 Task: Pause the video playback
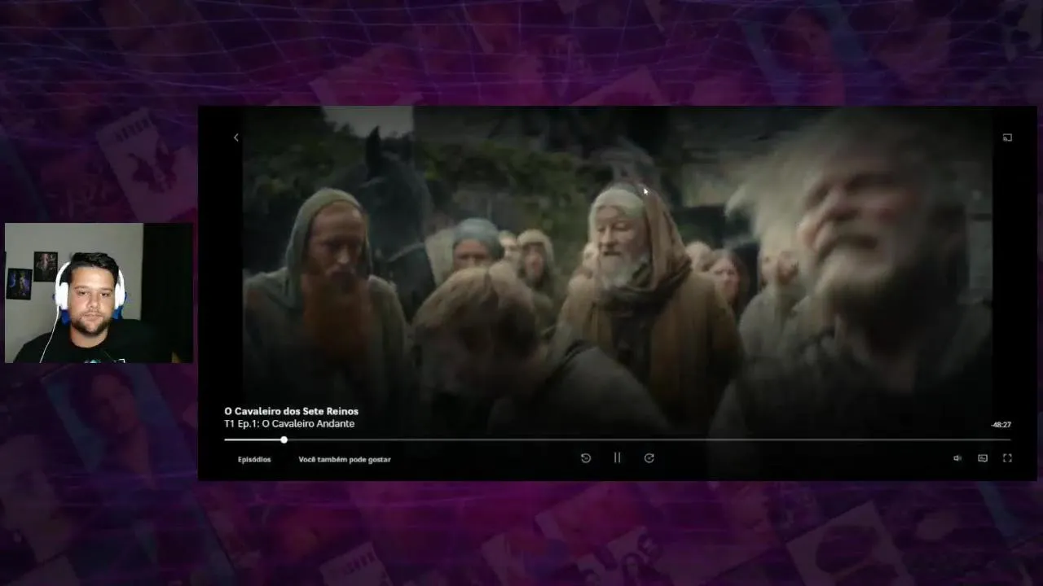(617, 458)
